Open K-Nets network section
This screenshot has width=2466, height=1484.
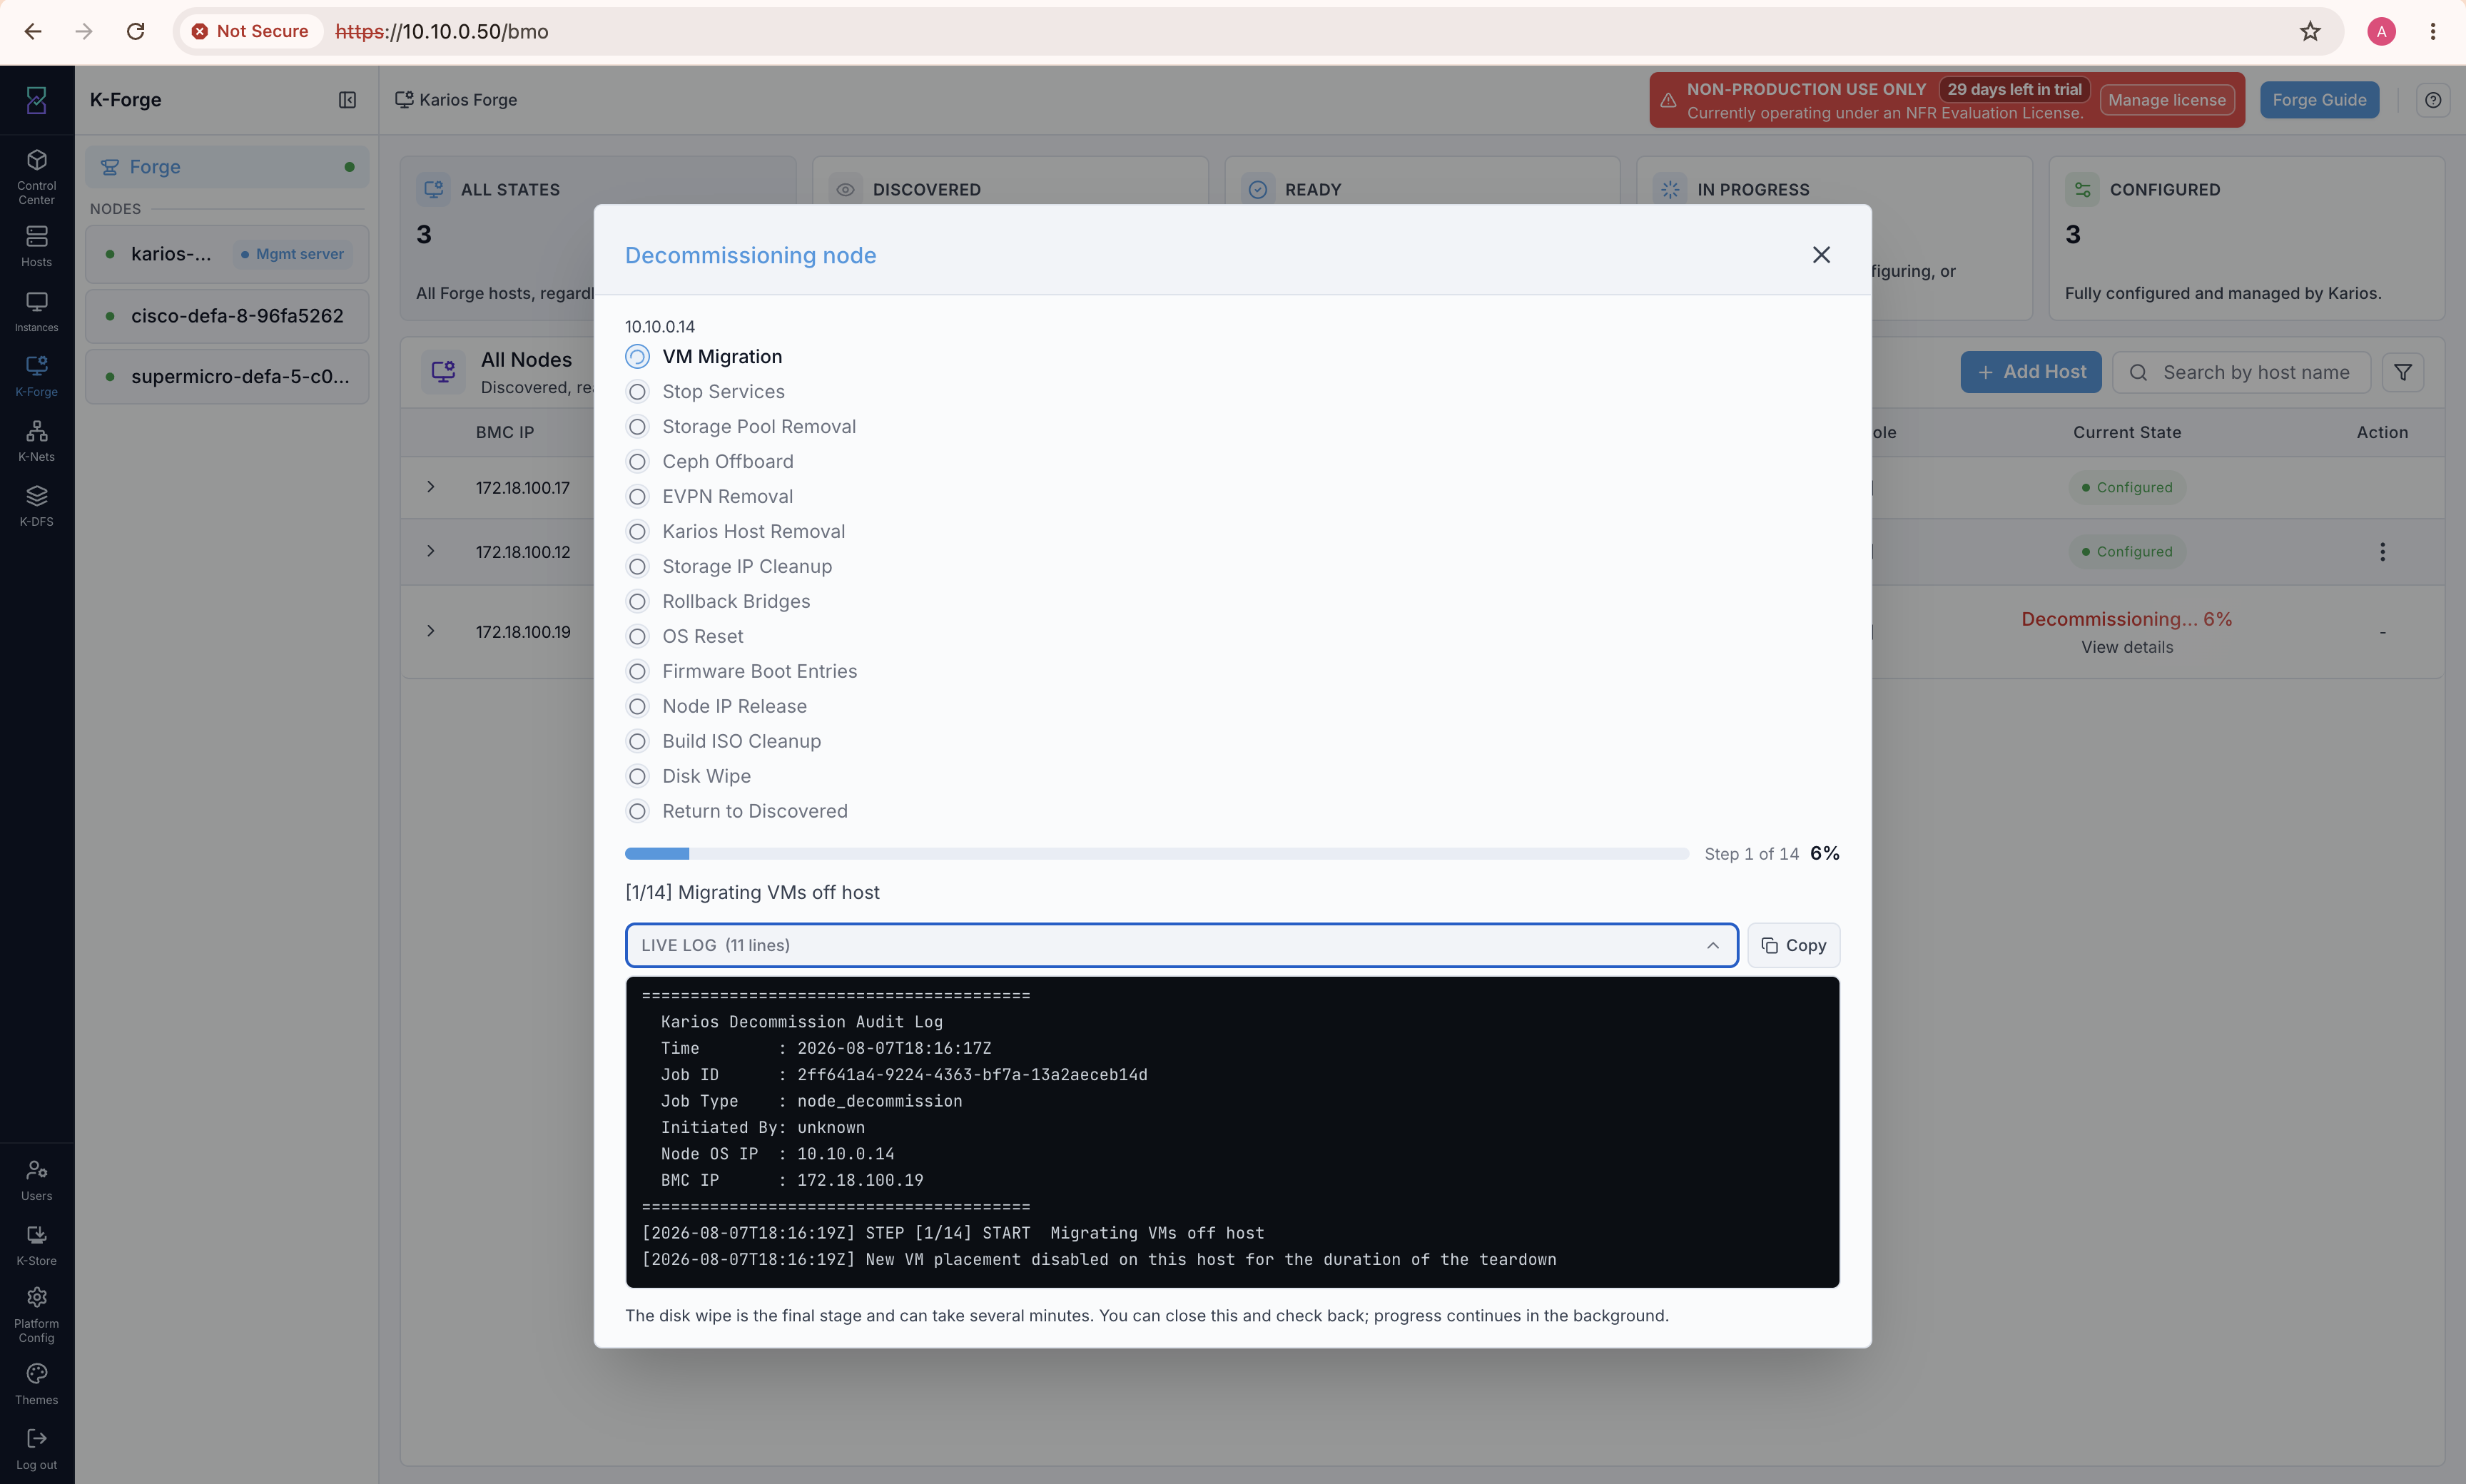37,441
